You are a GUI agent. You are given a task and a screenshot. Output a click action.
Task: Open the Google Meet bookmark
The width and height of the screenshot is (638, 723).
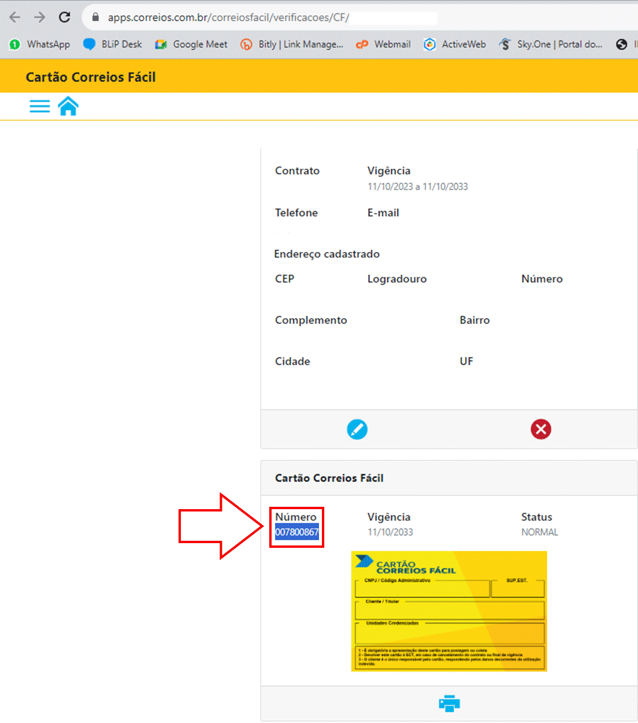pos(191,44)
